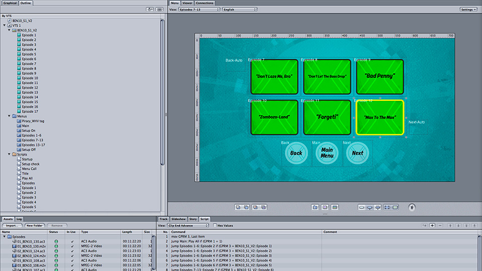Click the minus icon to delete a script command
Viewport: 482px width, 271px height.
coord(440,225)
